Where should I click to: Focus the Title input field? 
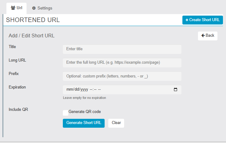(x=122, y=49)
